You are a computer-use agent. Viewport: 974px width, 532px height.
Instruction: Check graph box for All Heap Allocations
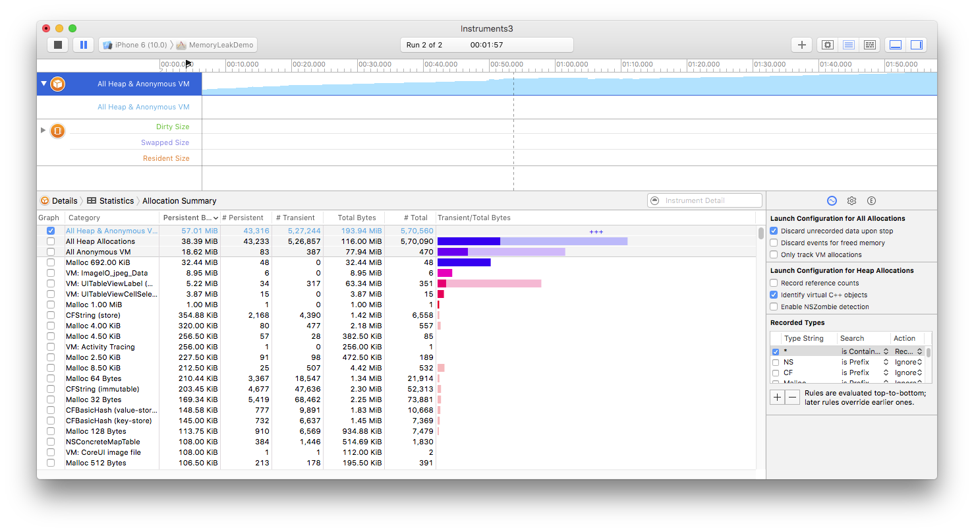pyautogui.click(x=51, y=241)
